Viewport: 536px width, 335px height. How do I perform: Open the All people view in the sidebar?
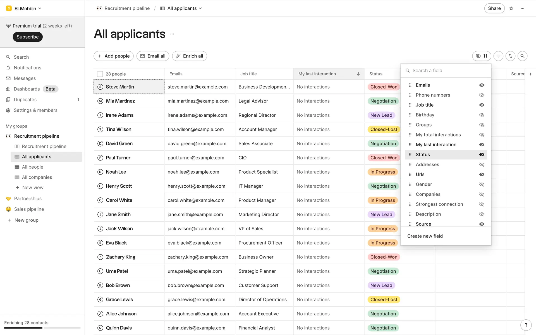pyautogui.click(x=33, y=167)
